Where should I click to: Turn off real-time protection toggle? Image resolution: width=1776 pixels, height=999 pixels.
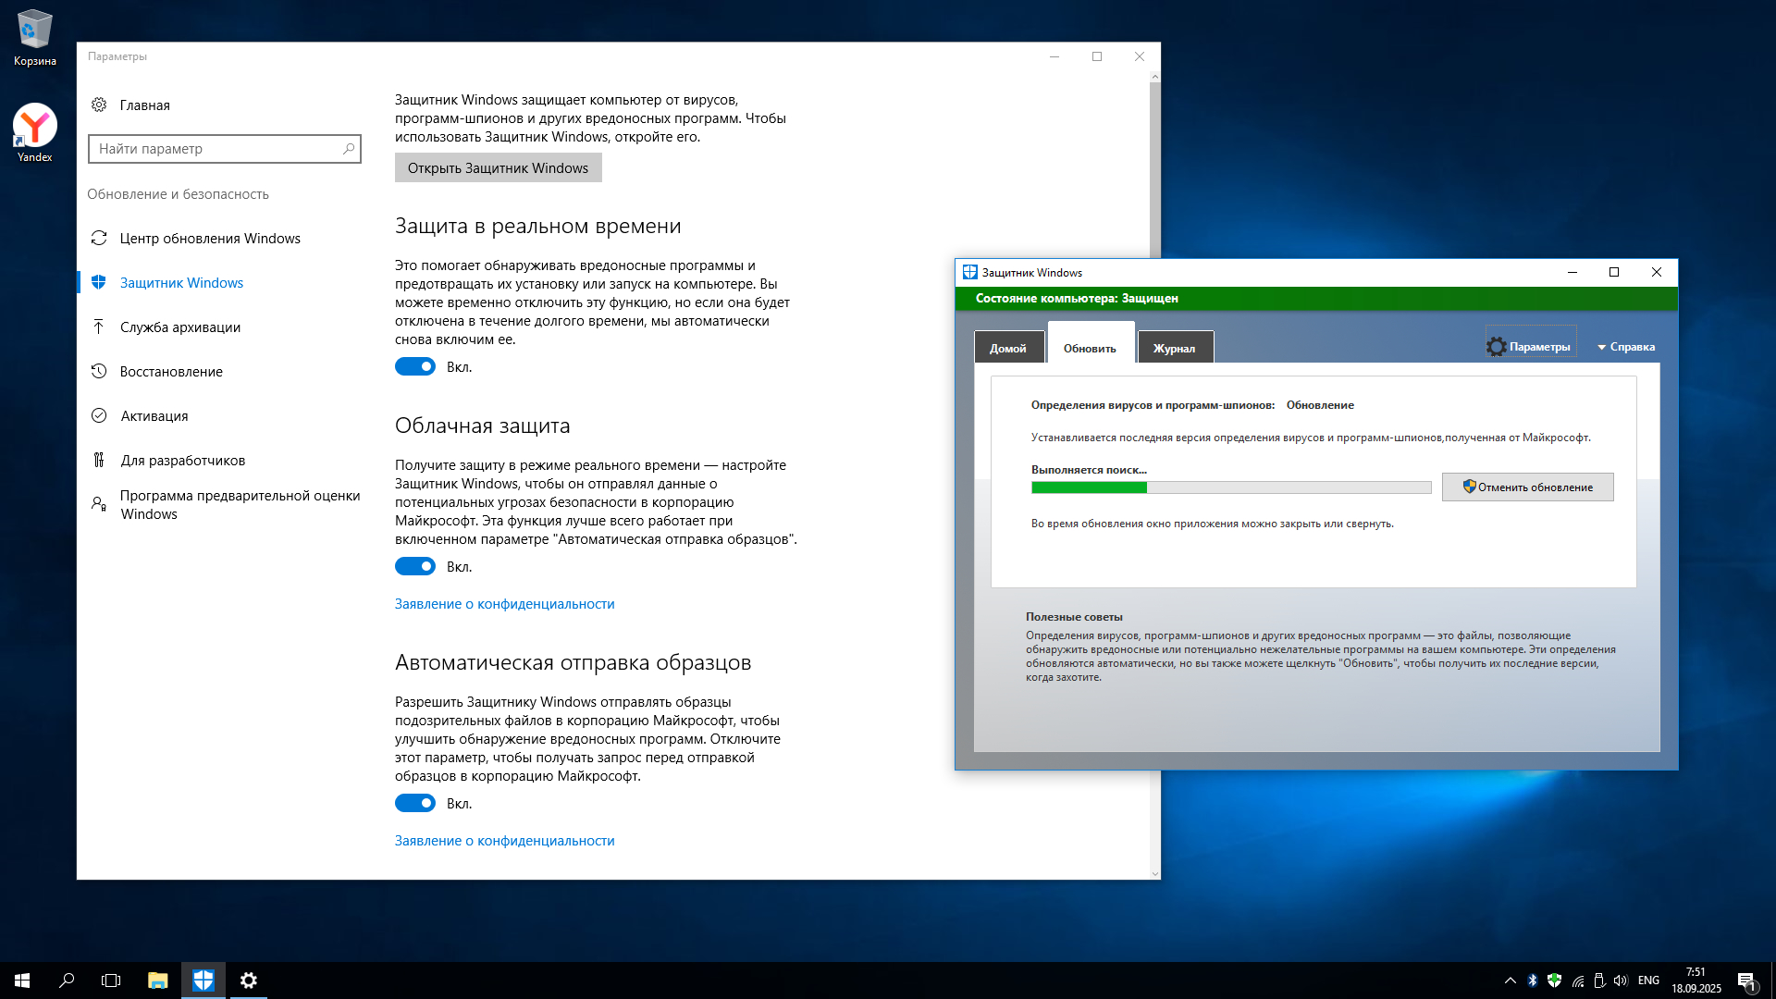pos(415,366)
